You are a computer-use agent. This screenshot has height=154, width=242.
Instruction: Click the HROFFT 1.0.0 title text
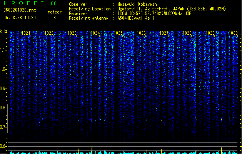(x=30, y=3)
